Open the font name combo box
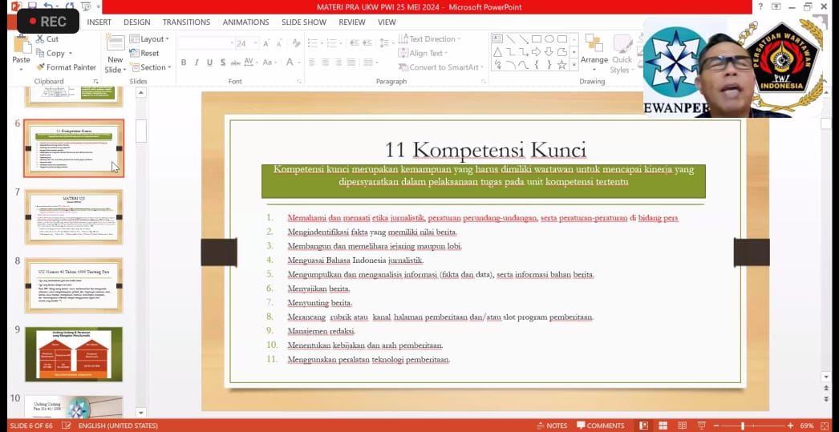 click(x=206, y=43)
